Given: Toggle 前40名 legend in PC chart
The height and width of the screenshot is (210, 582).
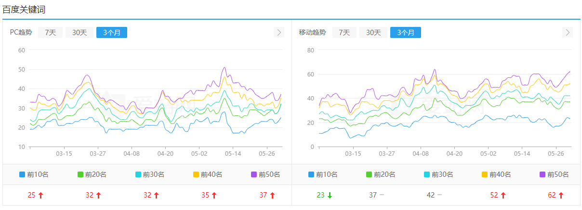Looking at the screenshot, I should 207,174.
